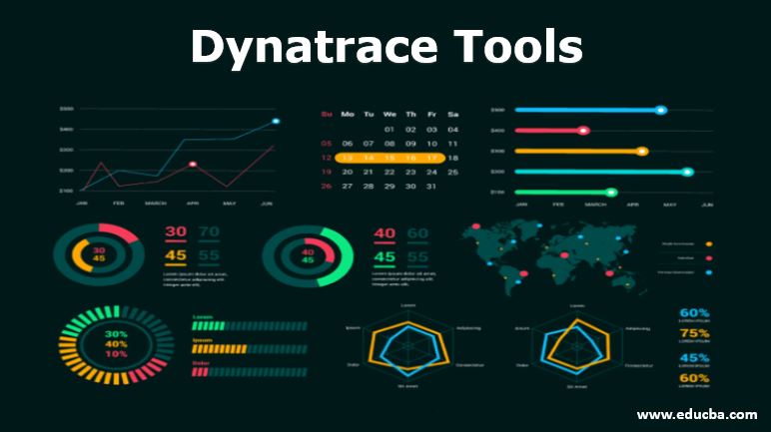Click Sunday date 26 in calendar
The image size is (771, 432).
(x=327, y=187)
